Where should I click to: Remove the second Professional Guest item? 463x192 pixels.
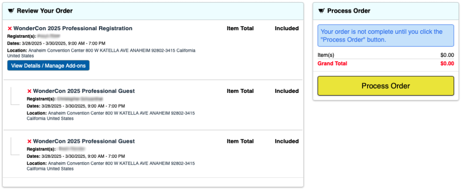(x=29, y=142)
